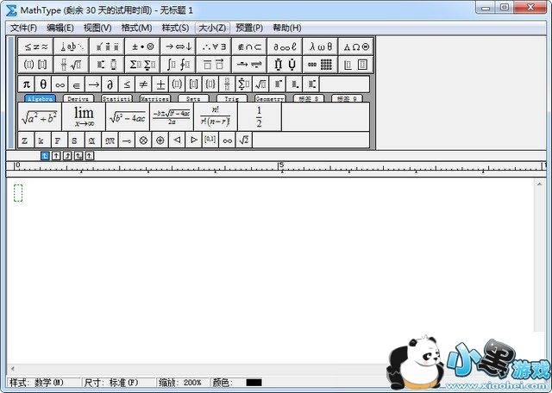Insert summation template from small bar

(244, 84)
